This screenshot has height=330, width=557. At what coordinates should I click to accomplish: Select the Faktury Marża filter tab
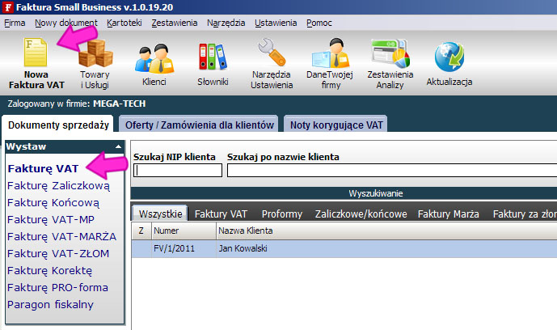(x=449, y=214)
